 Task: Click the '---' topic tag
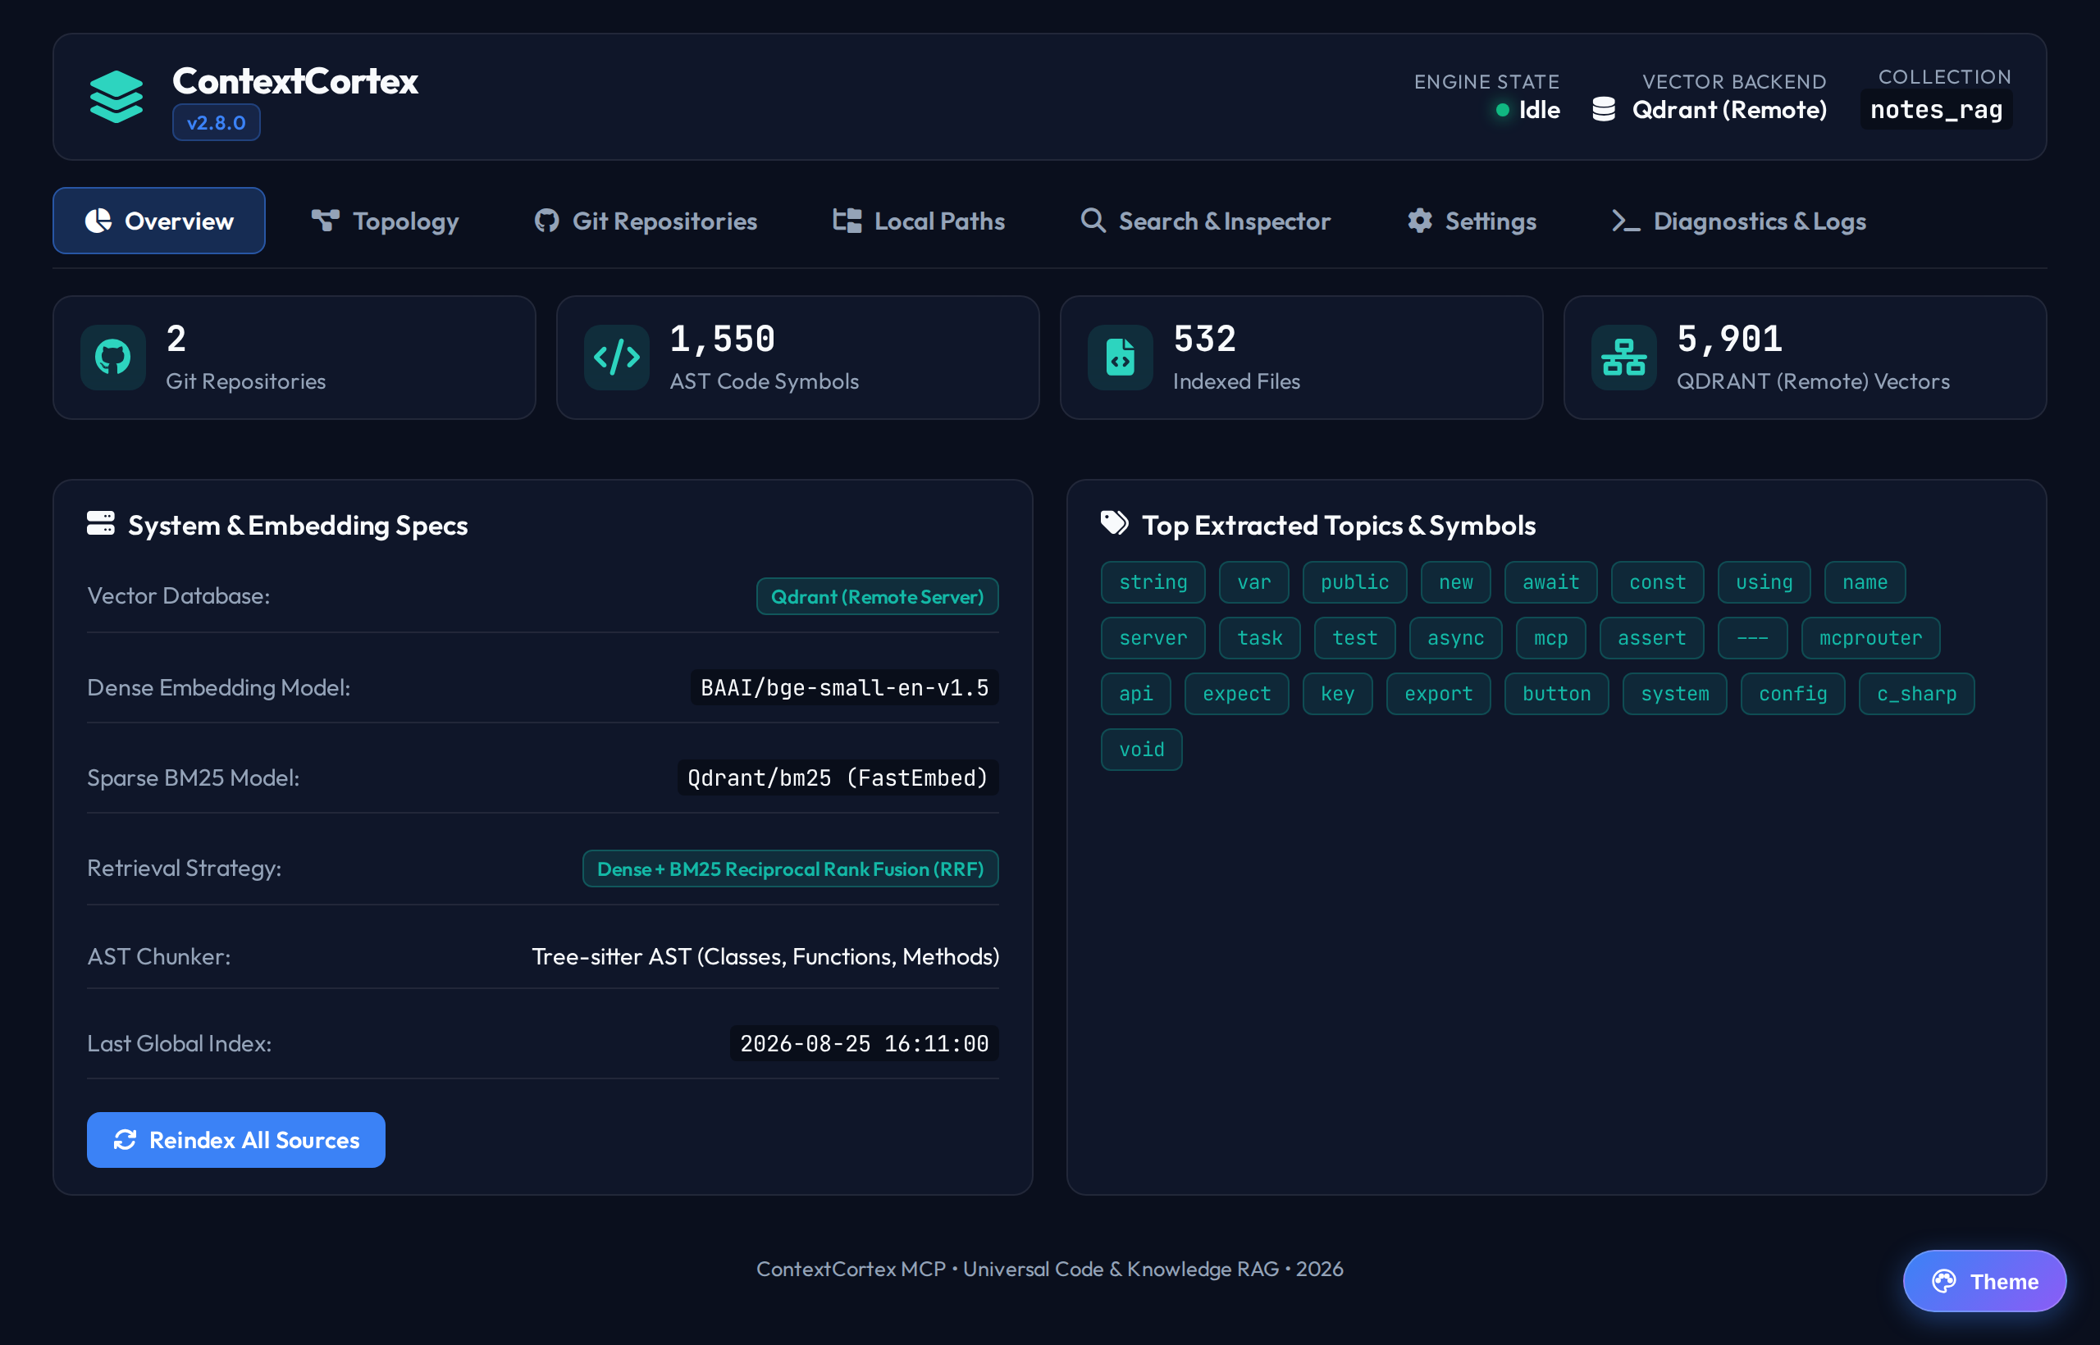(x=1752, y=638)
